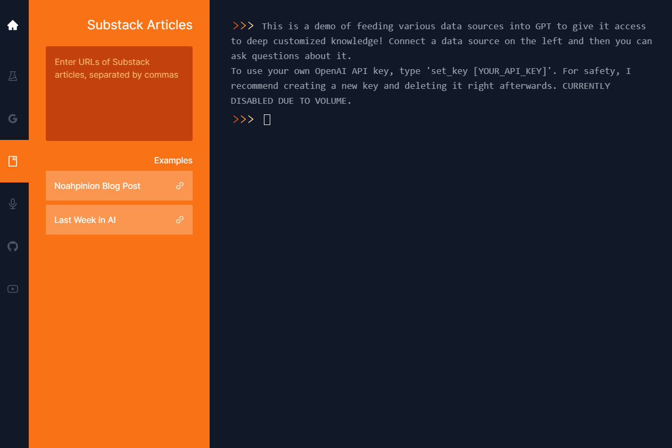Open the flask experiments icon
The height and width of the screenshot is (448, 672).
tap(13, 76)
